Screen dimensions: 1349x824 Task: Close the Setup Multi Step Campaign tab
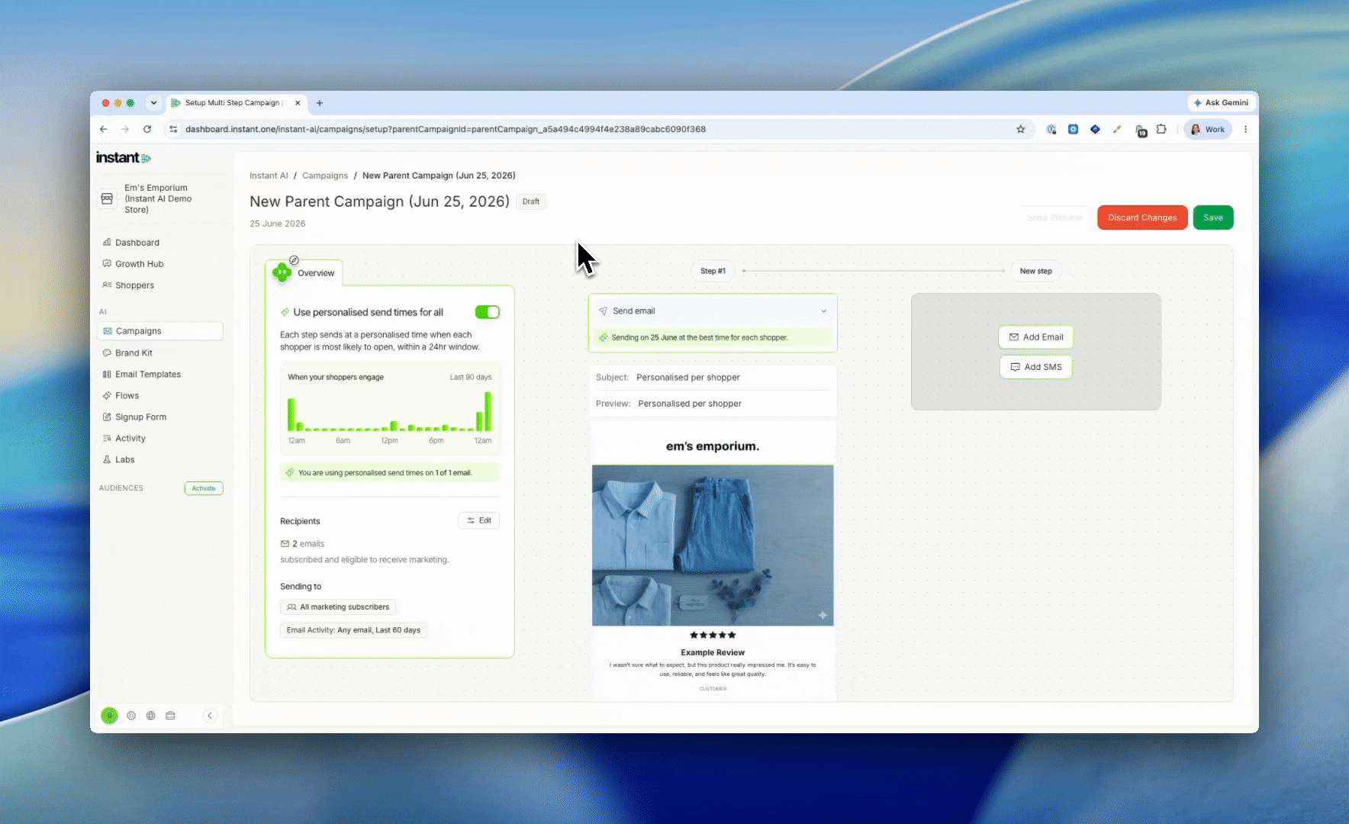coord(298,103)
